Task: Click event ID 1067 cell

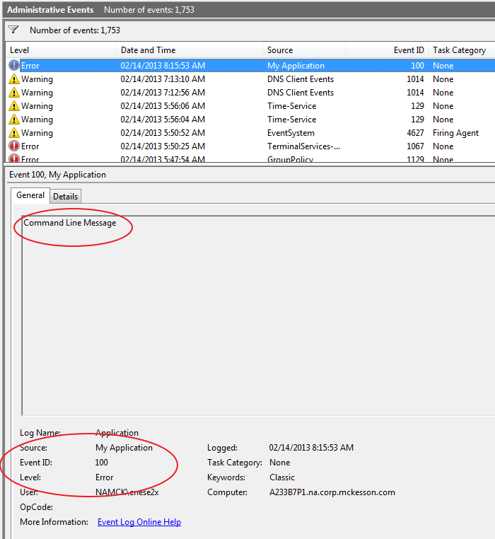Action: pyautogui.click(x=415, y=146)
